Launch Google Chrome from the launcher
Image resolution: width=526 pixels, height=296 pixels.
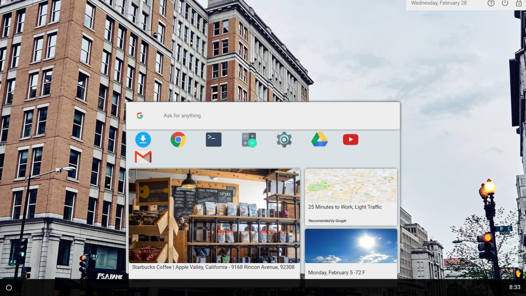coord(178,139)
